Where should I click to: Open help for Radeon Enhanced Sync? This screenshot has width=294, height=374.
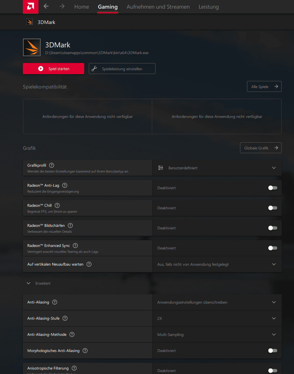point(75,246)
